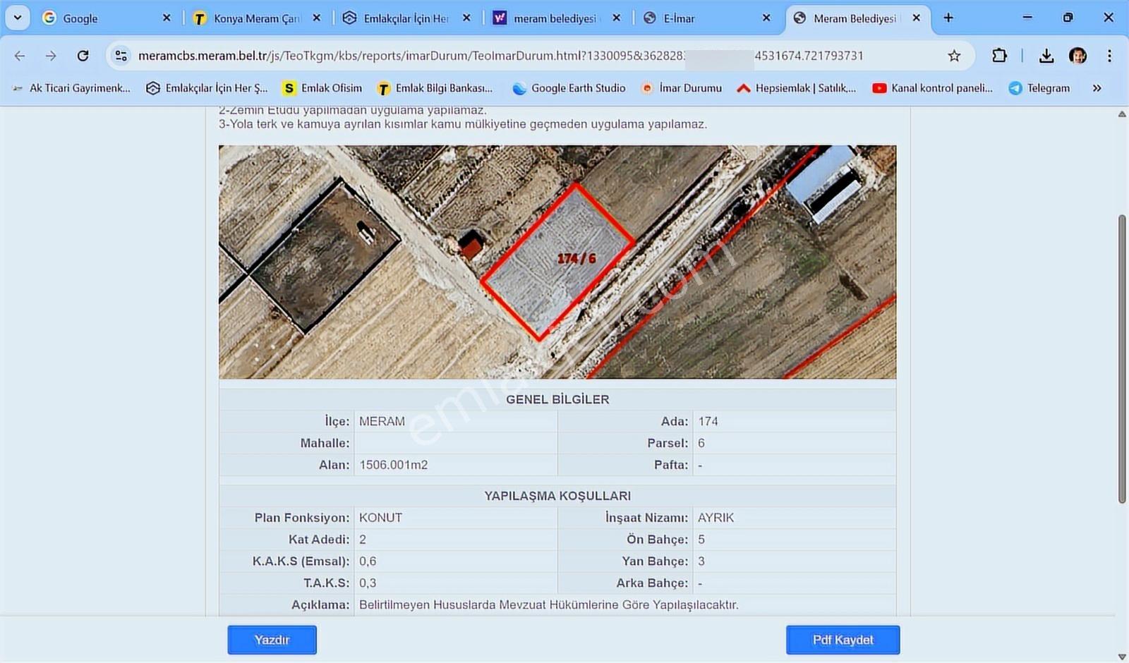Switch to the meram belediyesi Yahoo tab
The height and width of the screenshot is (663, 1129).
click(556, 18)
